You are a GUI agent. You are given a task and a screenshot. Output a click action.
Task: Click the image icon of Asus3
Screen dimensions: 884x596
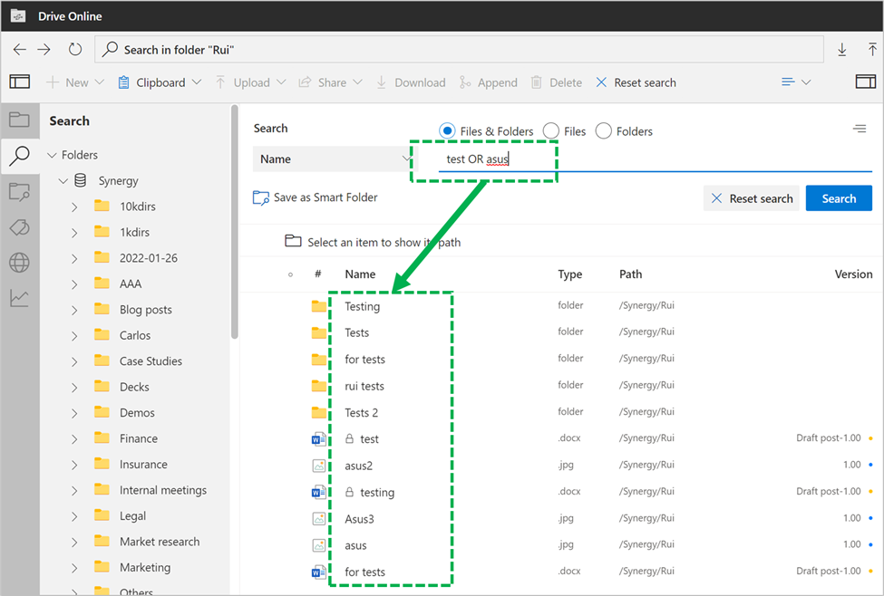(318, 519)
